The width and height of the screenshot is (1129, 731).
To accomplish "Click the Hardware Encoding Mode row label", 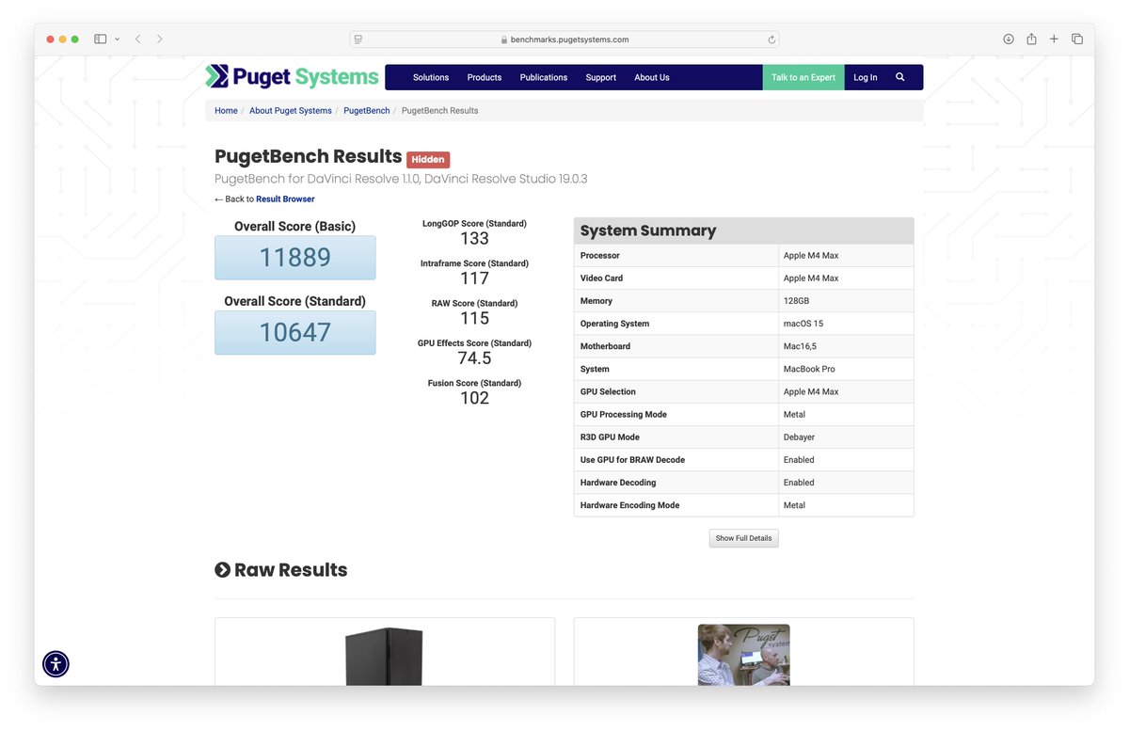I will click(x=629, y=505).
